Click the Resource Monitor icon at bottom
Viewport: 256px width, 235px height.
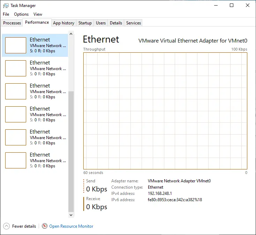point(45,226)
